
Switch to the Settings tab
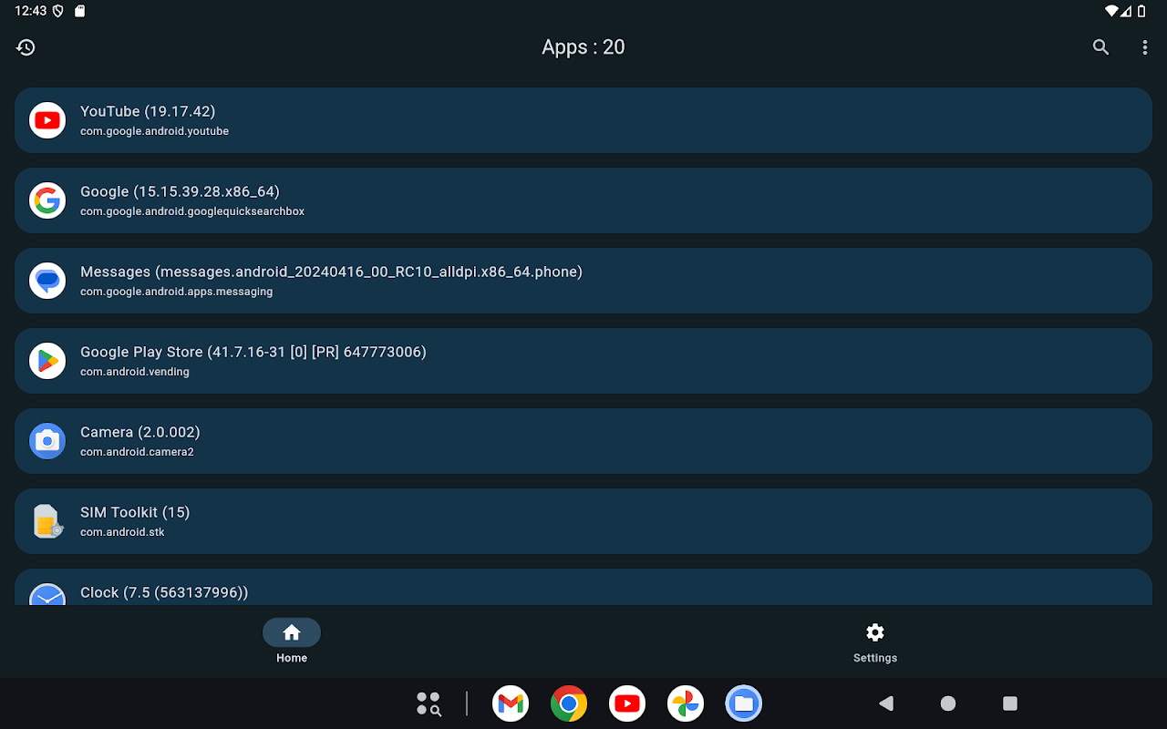(x=875, y=642)
